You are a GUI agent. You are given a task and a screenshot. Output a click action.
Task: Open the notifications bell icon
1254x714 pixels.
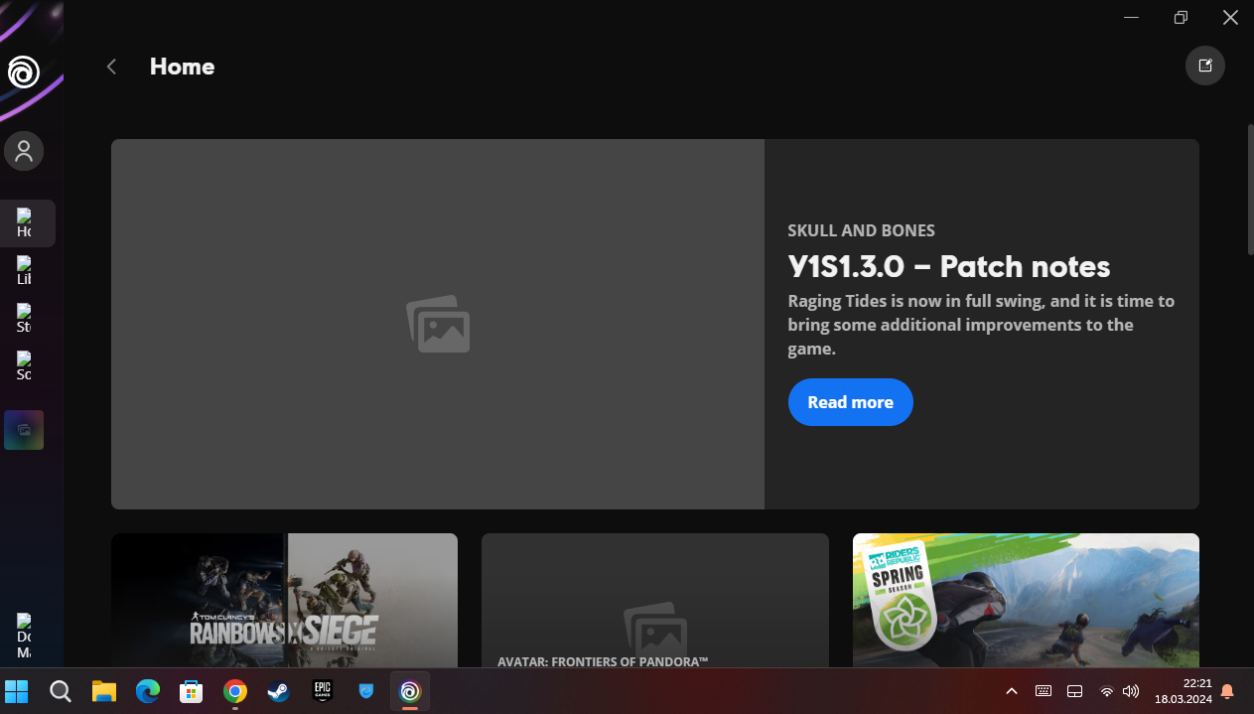(1228, 691)
